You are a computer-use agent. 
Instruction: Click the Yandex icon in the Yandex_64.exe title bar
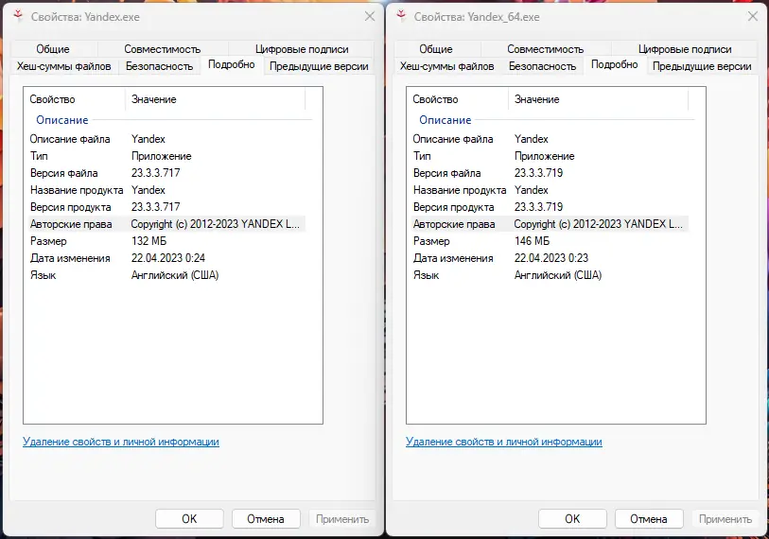[402, 17]
